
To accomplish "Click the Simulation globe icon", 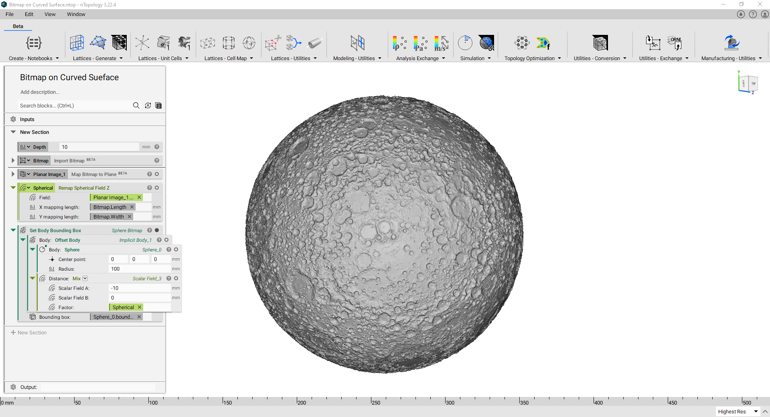I will [487, 43].
